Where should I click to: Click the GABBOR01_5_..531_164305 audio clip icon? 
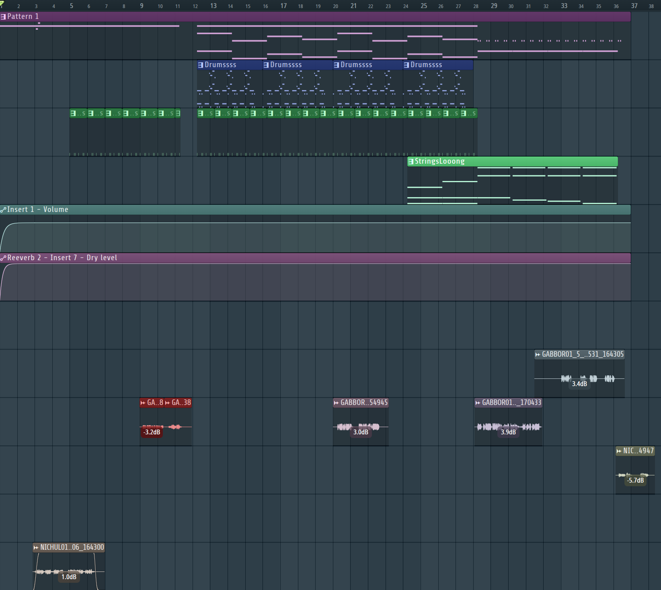[x=538, y=354]
